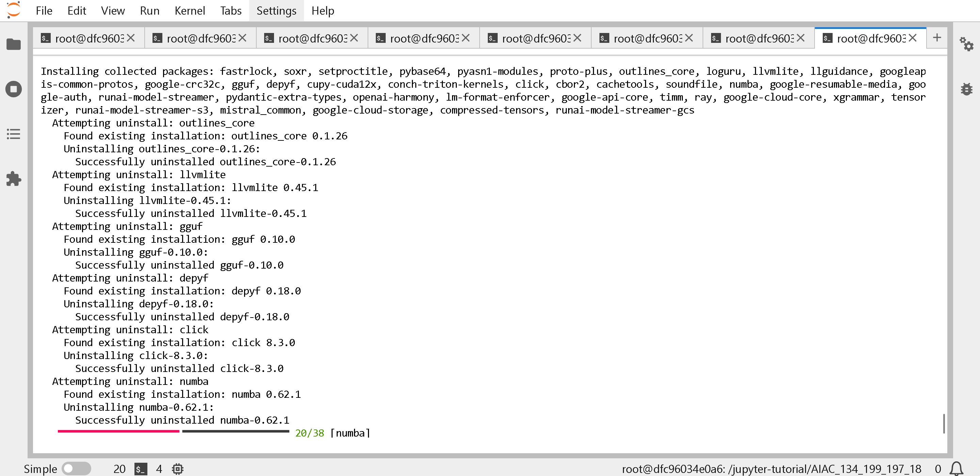The image size is (980, 476).
Task: Expand the Tabs menu
Action: coord(230,11)
